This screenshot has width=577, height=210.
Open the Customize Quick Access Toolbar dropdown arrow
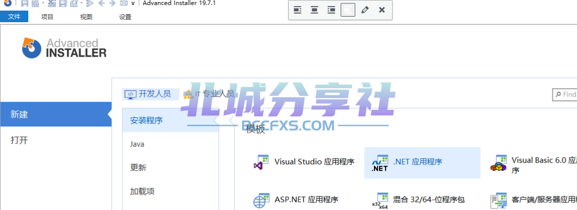click(x=133, y=4)
